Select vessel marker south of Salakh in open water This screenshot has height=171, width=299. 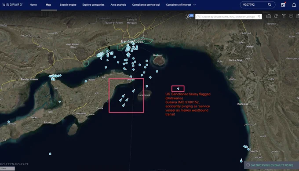[x=50, y=154]
